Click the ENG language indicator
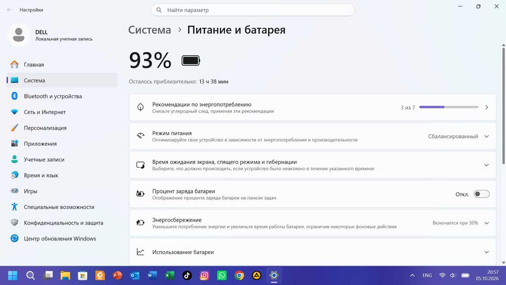 427,275
